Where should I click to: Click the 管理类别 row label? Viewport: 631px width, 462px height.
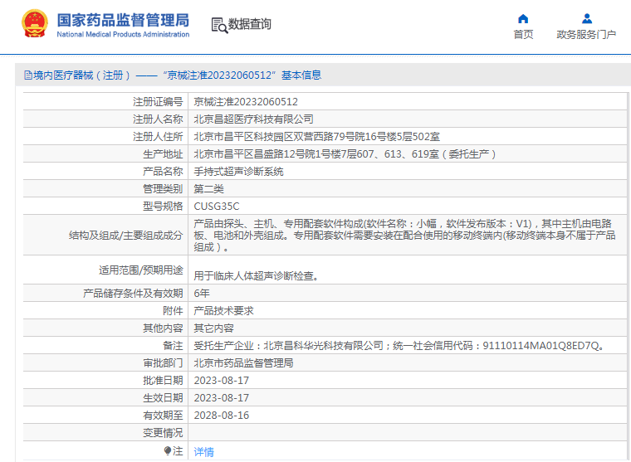(x=163, y=189)
